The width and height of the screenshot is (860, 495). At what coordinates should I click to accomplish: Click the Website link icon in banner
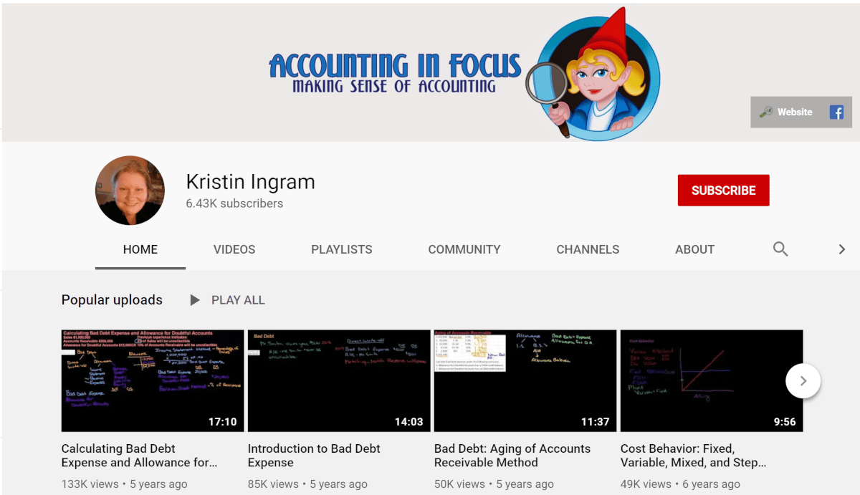[766, 112]
